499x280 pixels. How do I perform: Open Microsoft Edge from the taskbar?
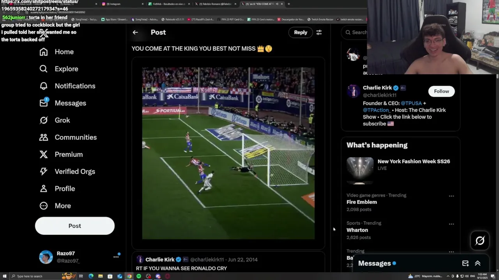[x=91, y=276]
